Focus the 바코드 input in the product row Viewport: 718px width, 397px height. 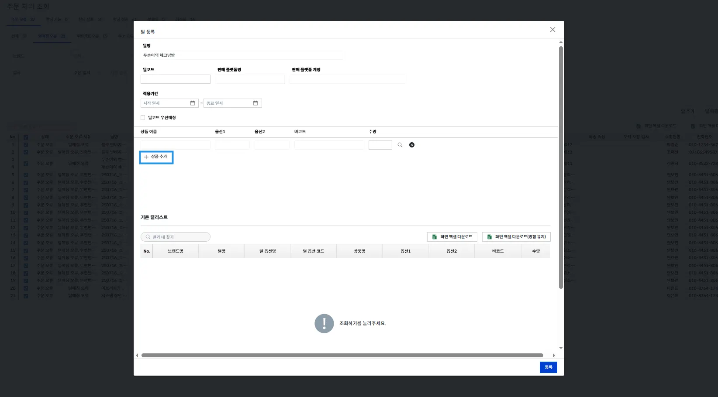pos(329,145)
